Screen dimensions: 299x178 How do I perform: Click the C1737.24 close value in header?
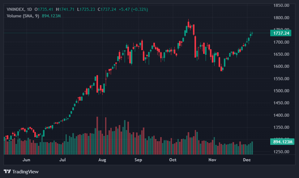pos(107,9)
